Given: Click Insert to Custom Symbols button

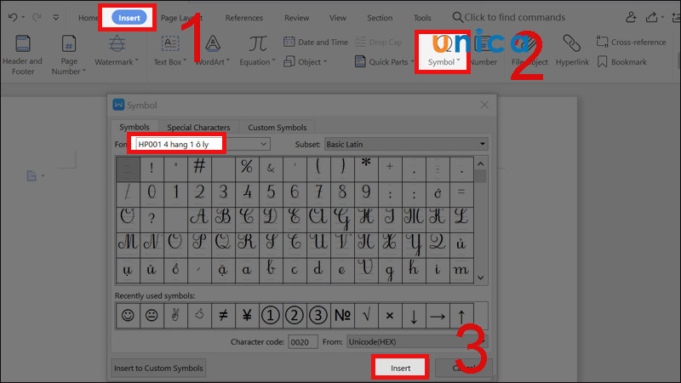Looking at the screenshot, I should [158, 369].
